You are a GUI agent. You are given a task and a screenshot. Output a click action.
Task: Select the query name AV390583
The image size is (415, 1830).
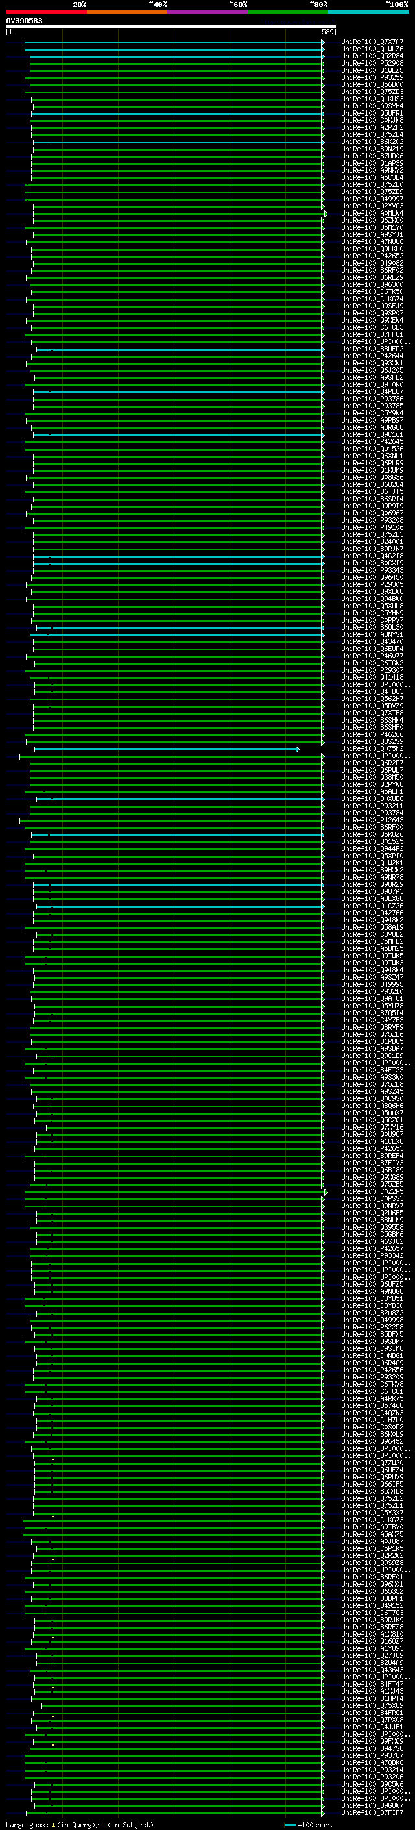[x=24, y=21]
